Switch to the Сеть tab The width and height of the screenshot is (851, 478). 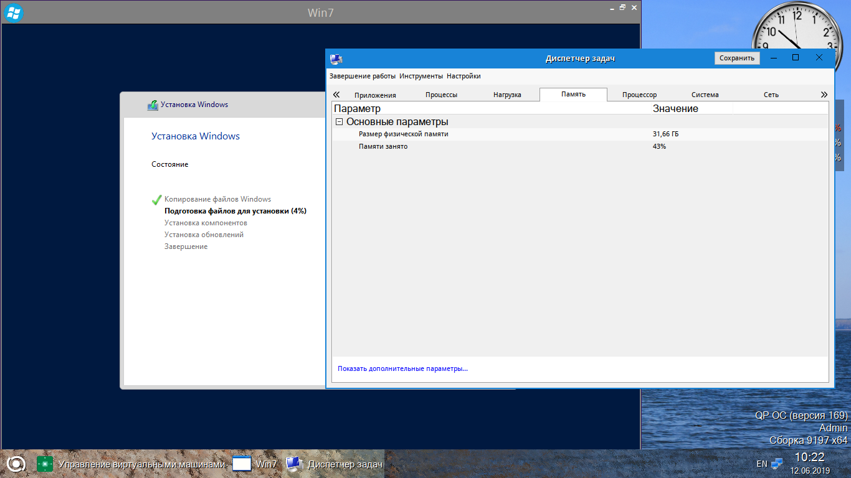(x=771, y=95)
